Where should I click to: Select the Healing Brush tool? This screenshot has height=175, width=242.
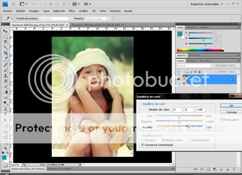[6, 64]
